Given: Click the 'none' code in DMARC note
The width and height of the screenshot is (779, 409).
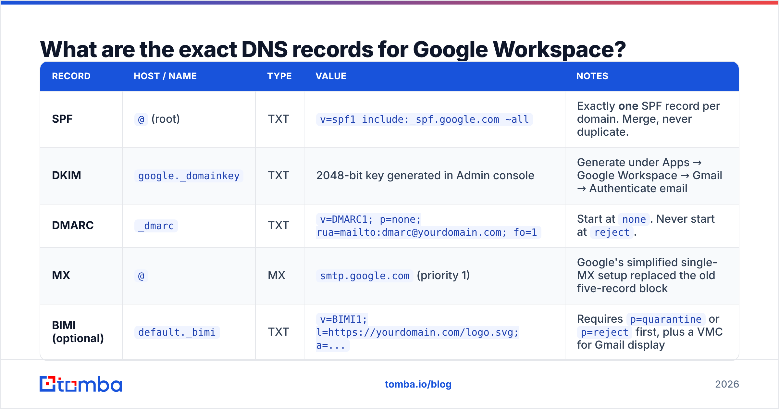Looking at the screenshot, I should 634,219.
